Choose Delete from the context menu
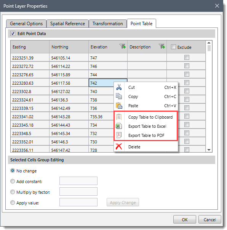This screenshot has height=230, width=227. click(146, 147)
